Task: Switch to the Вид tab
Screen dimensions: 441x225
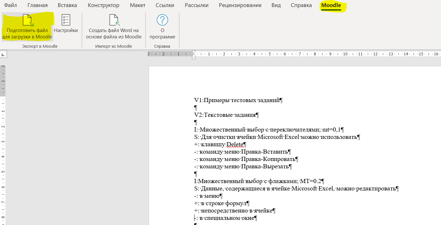Action: (276, 5)
